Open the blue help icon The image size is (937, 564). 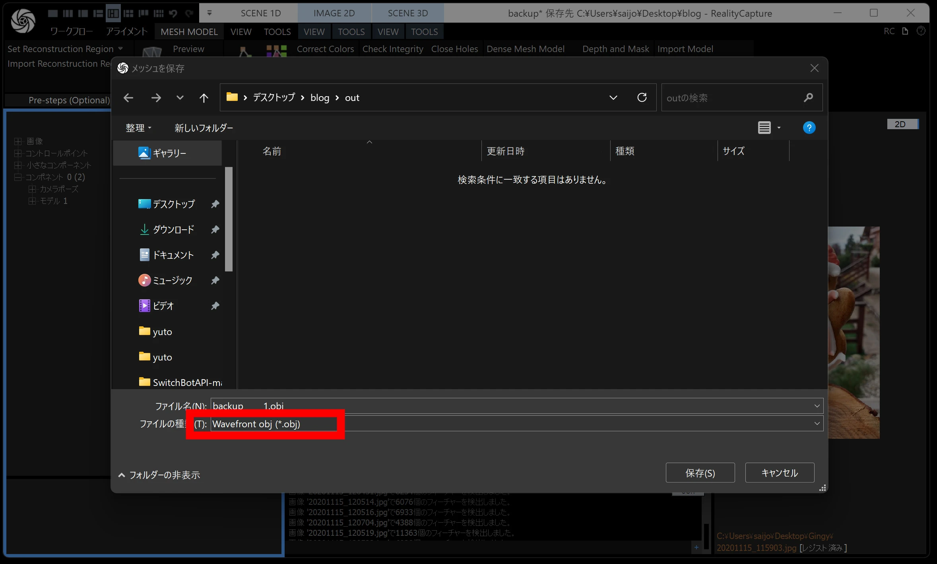click(x=809, y=128)
